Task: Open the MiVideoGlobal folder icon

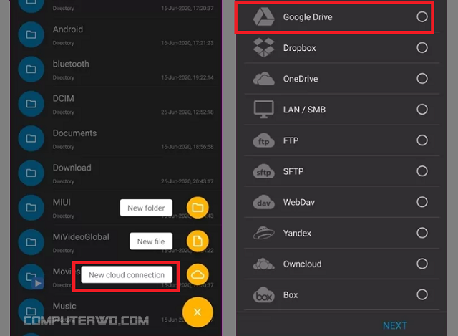Action: coord(31,242)
